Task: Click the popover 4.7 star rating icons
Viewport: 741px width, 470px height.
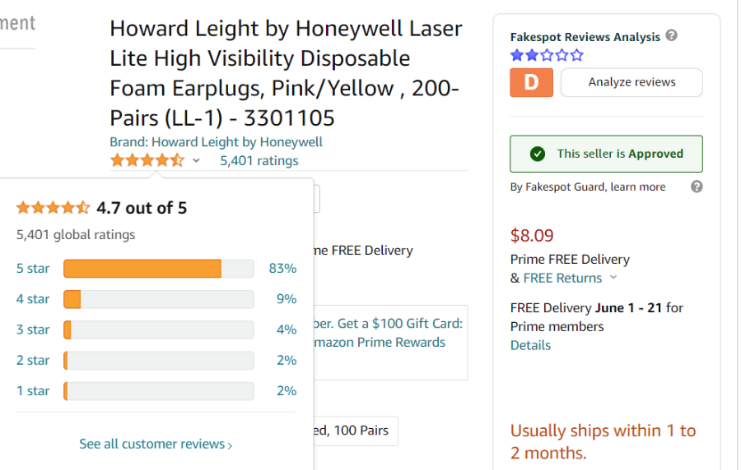Action: [x=53, y=208]
